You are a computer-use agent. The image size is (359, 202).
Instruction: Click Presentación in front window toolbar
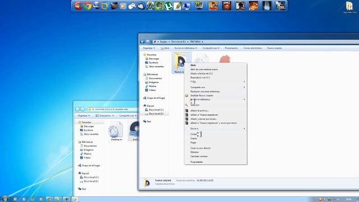231,48
